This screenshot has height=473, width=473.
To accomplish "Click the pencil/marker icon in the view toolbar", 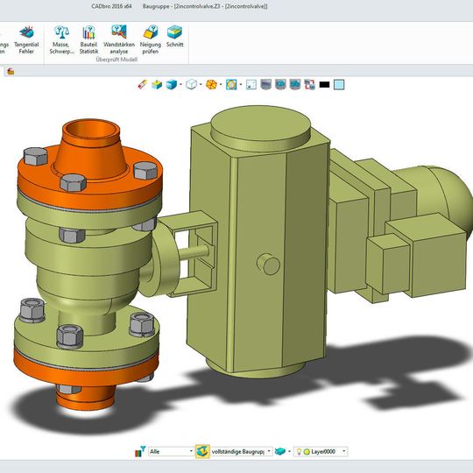I will (143, 85).
